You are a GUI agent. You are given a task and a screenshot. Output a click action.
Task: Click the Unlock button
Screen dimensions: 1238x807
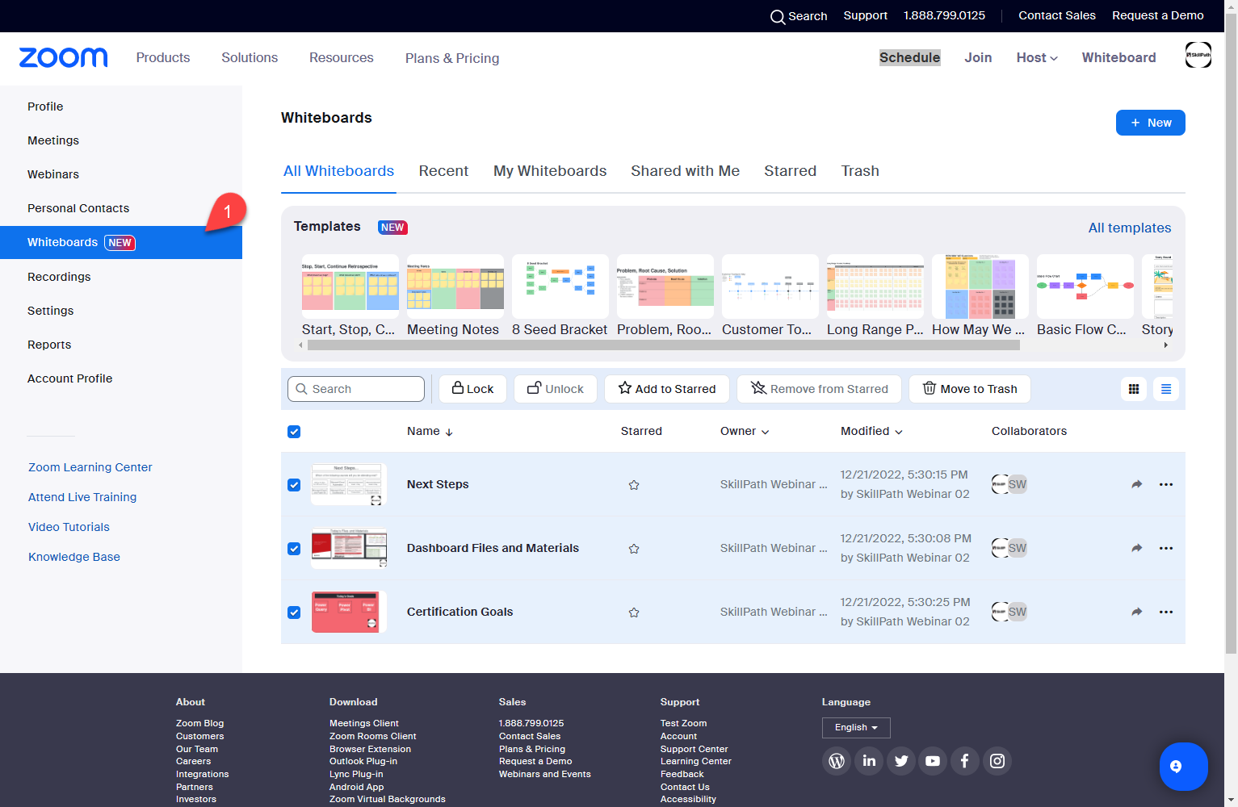(556, 389)
